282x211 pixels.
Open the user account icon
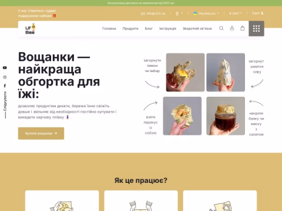232,28
